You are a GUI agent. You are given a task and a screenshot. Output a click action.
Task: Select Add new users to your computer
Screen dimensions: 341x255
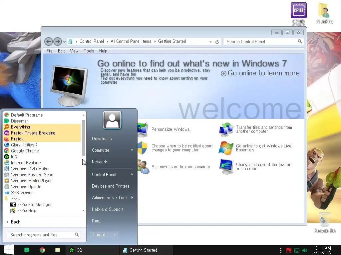point(181,167)
